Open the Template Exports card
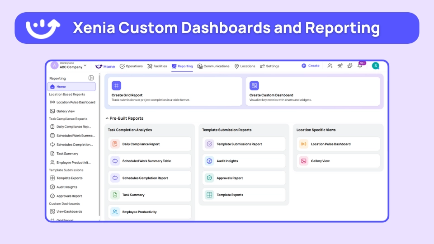Image resolution: width=434 pixels, height=244 pixels. click(244, 195)
